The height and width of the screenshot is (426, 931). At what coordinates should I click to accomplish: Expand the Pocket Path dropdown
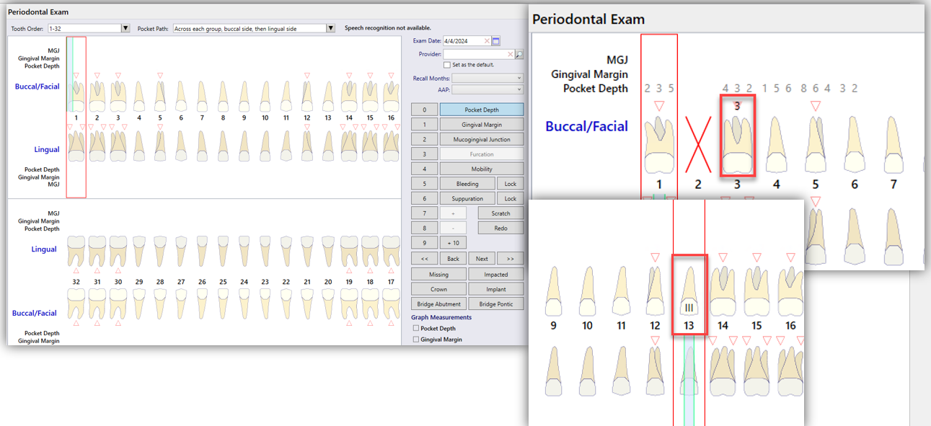pyautogui.click(x=330, y=27)
